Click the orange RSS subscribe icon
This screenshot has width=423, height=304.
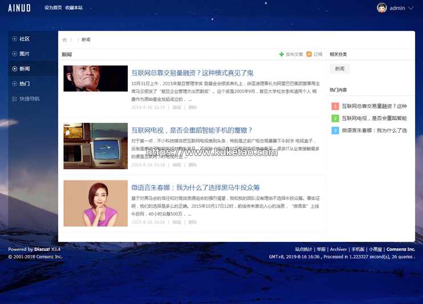click(309, 54)
